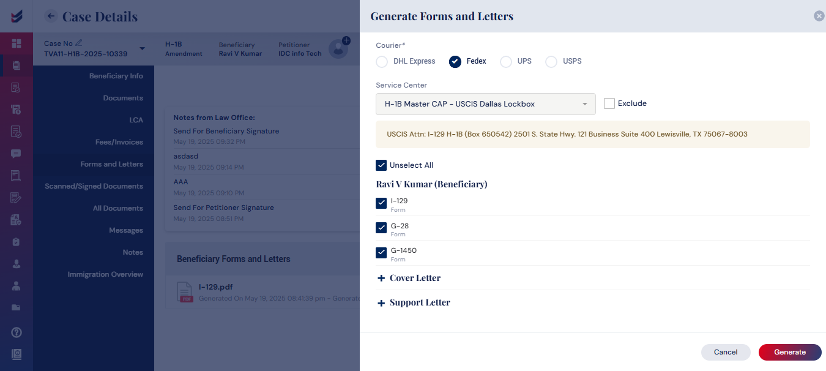The width and height of the screenshot is (826, 371).
Task: Open Documents in the case menu
Action: pyautogui.click(x=123, y=98)
